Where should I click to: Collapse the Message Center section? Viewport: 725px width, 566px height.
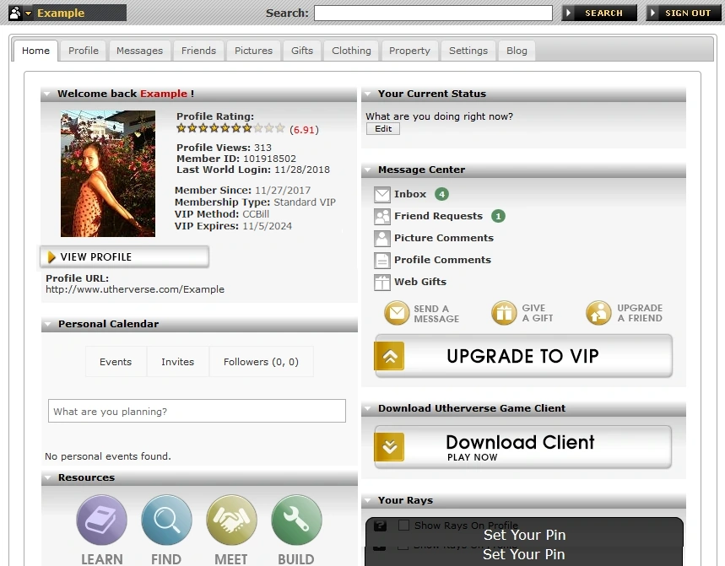(368, 170)
